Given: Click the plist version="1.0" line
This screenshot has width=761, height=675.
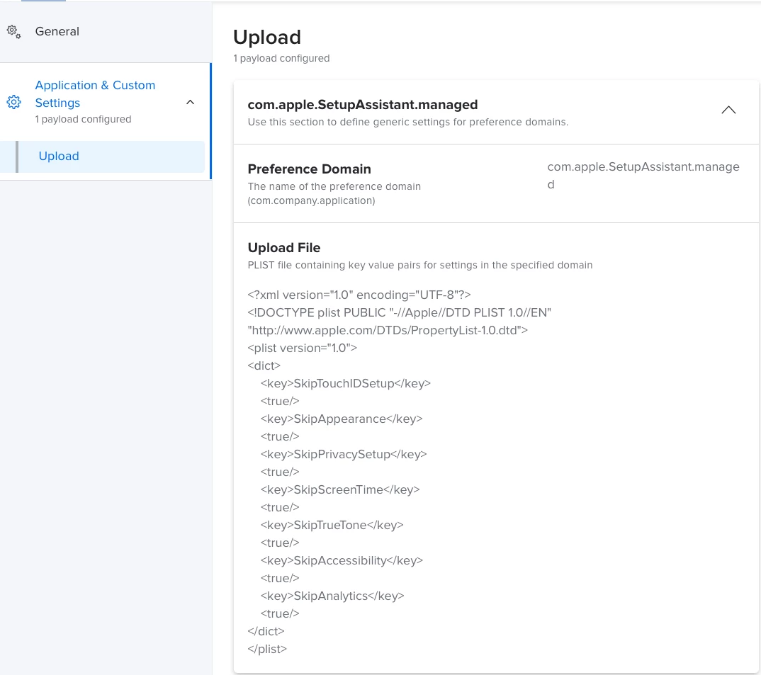Looking at the screenshot, I should 303,348.
